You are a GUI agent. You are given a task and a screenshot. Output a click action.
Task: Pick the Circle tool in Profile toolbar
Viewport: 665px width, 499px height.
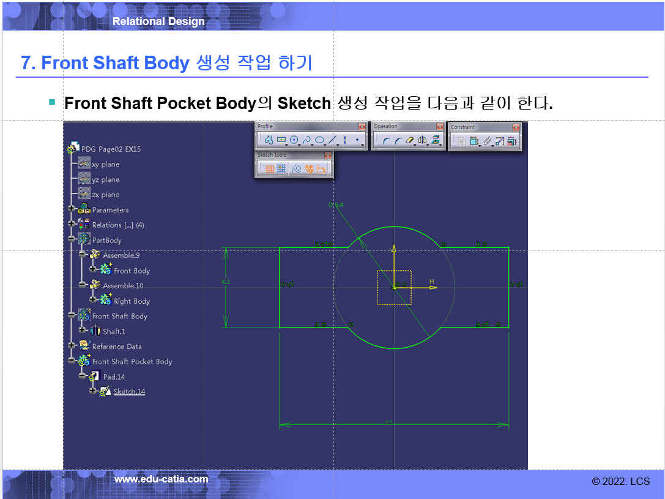coord(294,141)
